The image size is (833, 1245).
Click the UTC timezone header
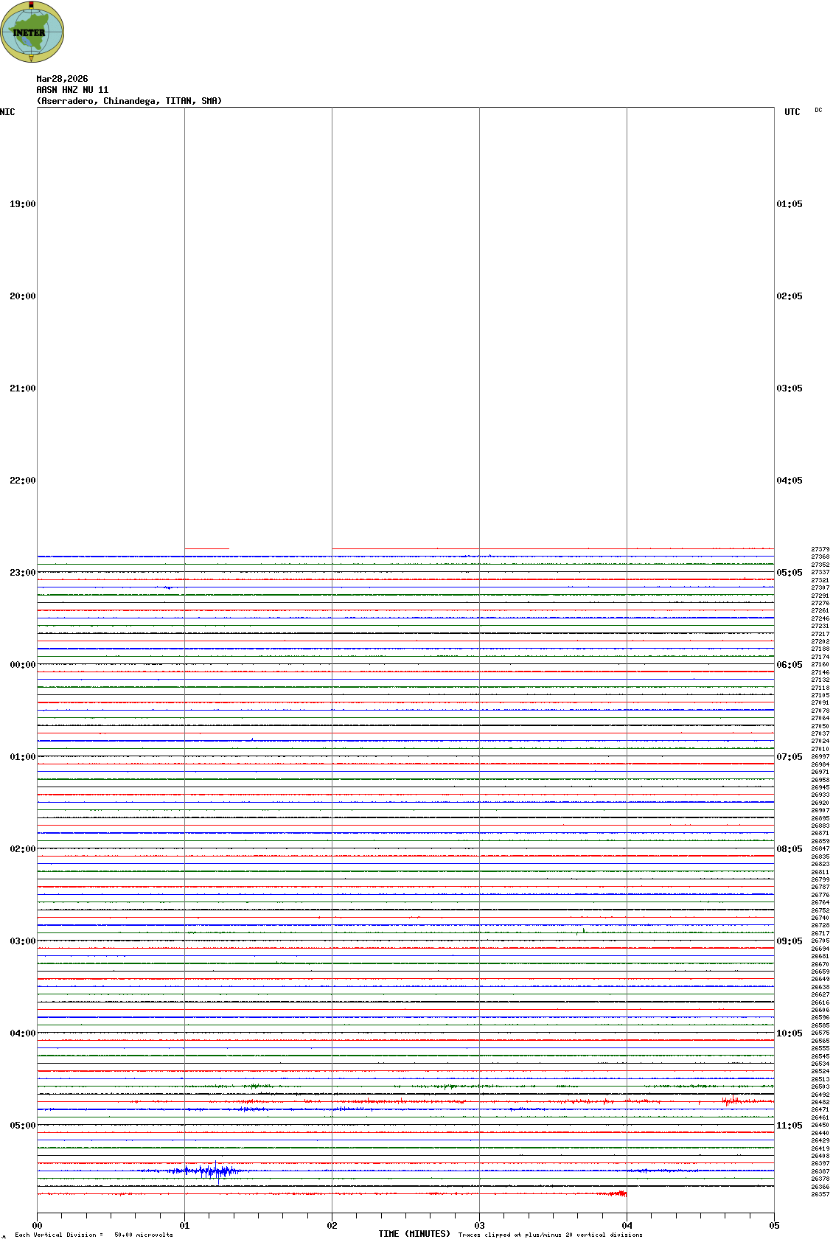(792, 112)
